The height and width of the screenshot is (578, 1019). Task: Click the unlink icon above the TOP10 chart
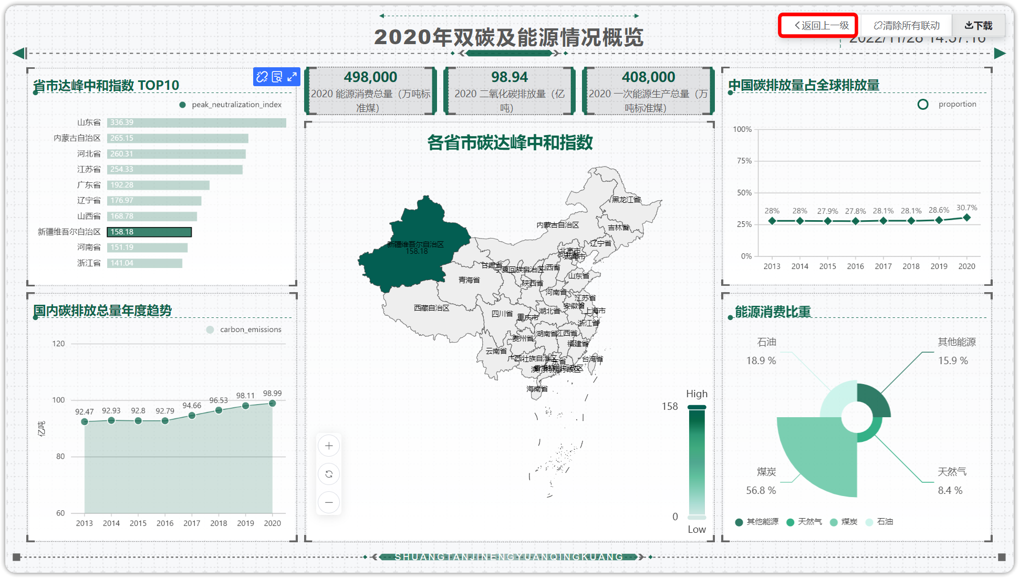(x=262, y=77)
